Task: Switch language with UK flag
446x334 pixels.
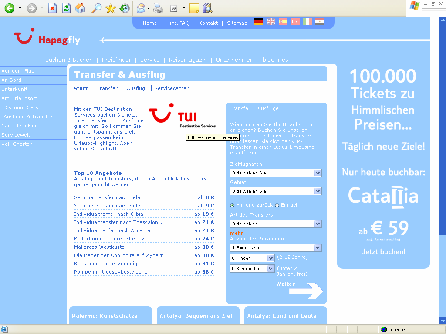Action: (x=271, y=22)
